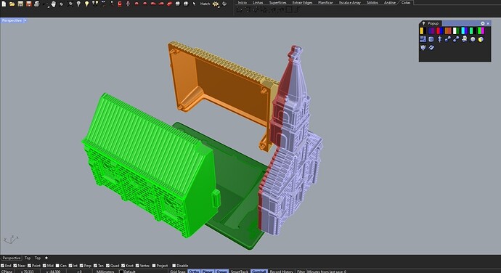Click the Filter status bar button

point(301,271)
